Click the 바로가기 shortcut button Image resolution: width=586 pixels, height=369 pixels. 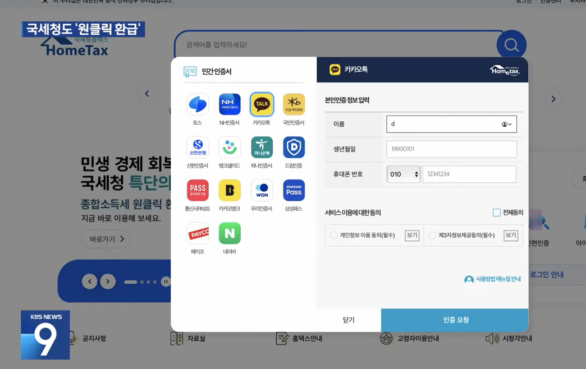[106, 239]
